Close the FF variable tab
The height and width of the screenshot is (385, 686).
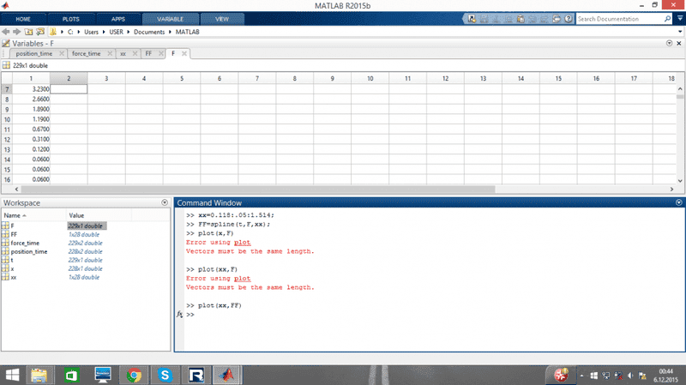161,53
